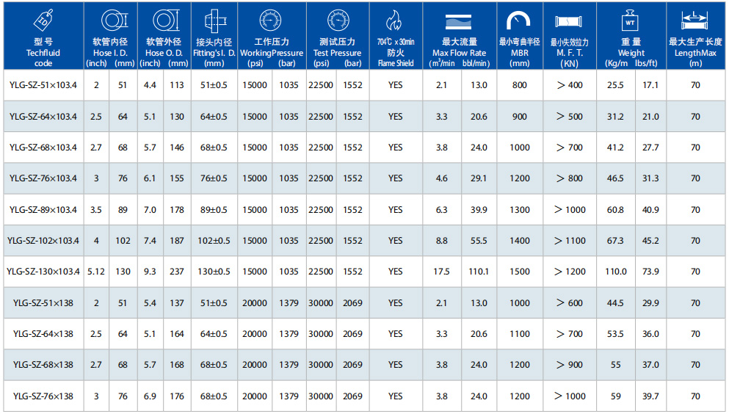This screenshot has height=414, width=729.
Task: Click the Hose O.D. coil icon
Action: click(163, 19)
